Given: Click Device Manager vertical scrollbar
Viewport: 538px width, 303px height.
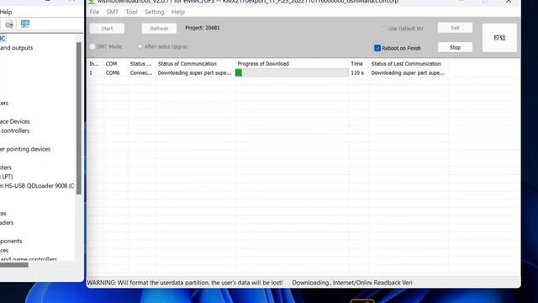Looking at the screenshot, I should [78, 118].
